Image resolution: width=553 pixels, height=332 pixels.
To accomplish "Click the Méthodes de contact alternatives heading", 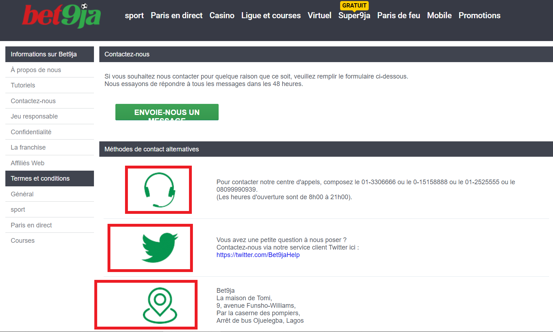I will pos(326,149).
